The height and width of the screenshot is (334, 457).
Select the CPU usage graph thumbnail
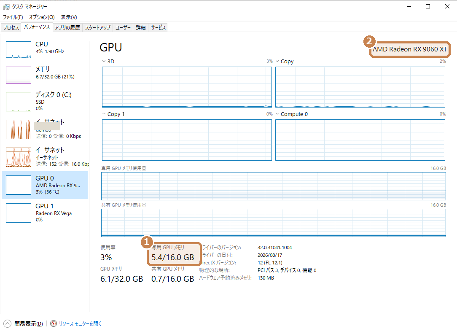pyautogui.click(x=19, y=50)
